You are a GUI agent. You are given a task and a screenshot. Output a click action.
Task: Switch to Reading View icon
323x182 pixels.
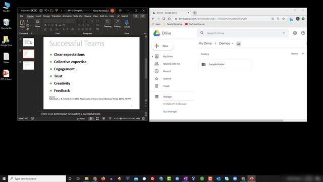coord(103,119)
